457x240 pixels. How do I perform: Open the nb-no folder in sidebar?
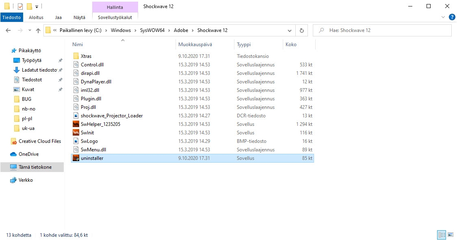[x=28, y=109]
